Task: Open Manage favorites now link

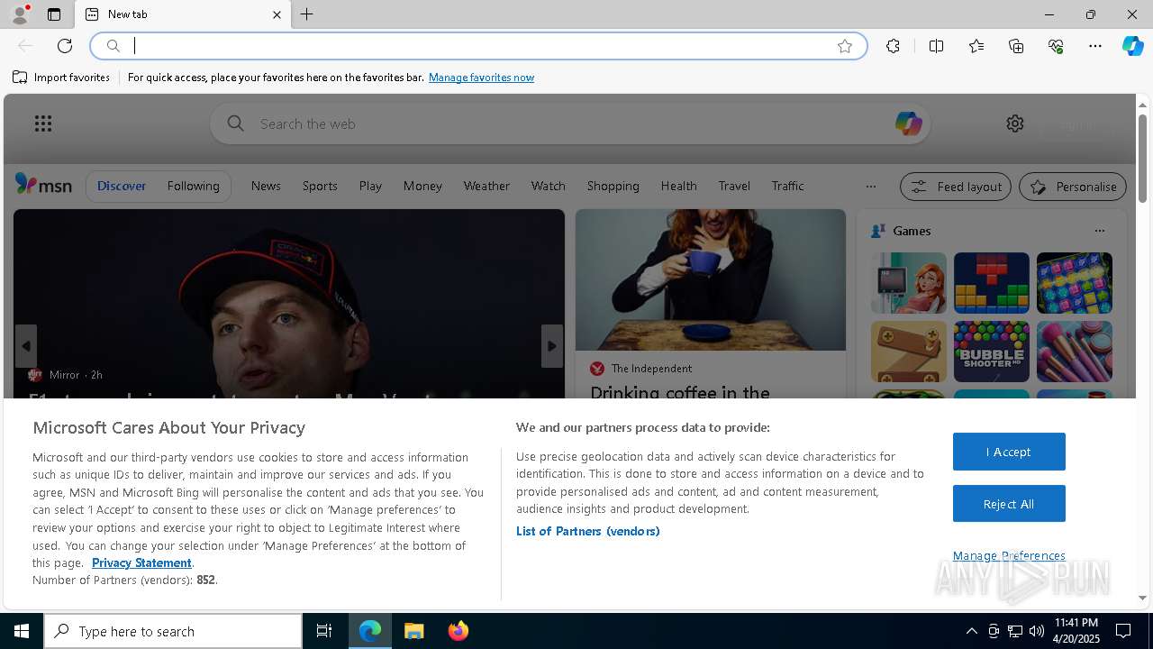Action: 481,78
